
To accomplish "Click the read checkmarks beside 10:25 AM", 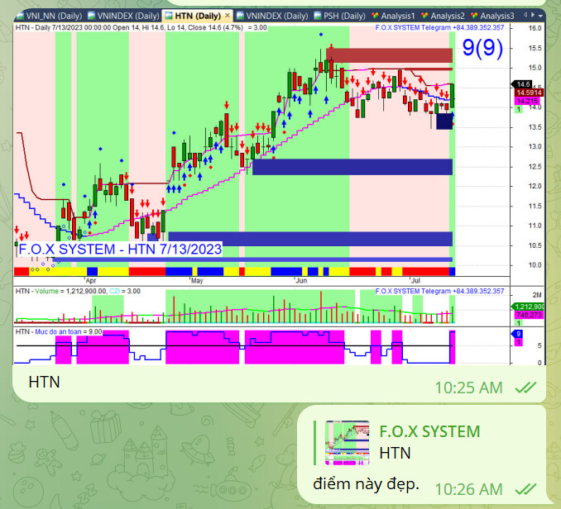I will [525, 388].
